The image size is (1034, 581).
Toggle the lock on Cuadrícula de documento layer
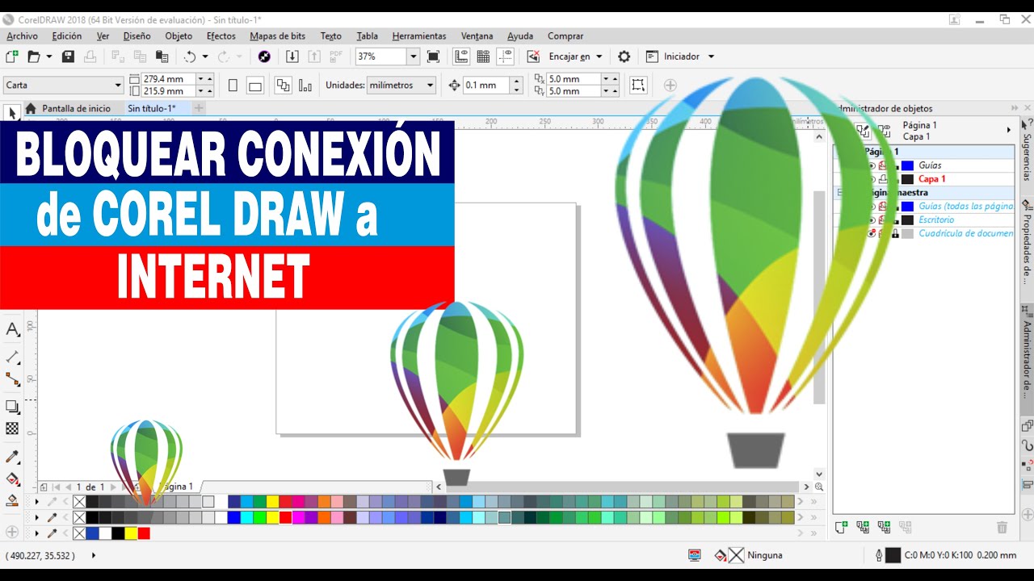pyautogui.click(x=895, y=233)
